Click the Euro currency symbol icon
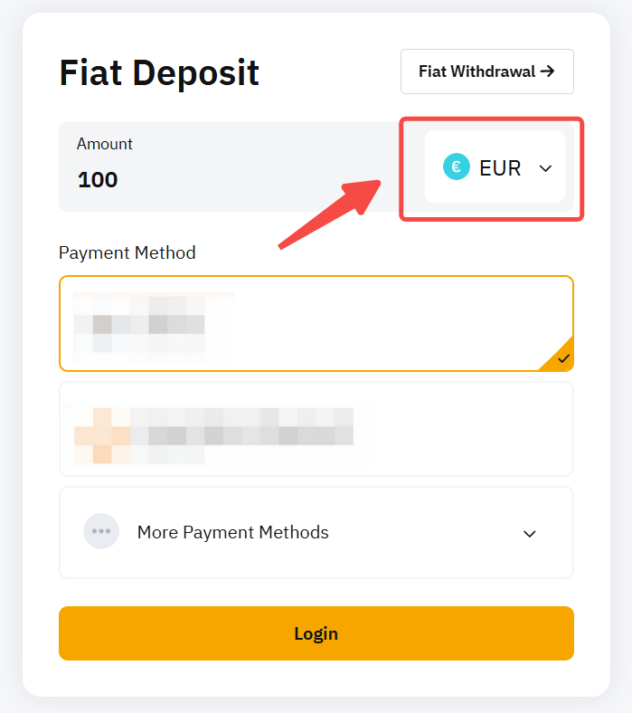Image resolution: width=632 pixels, height=713 pixels. tap(457, 167)
